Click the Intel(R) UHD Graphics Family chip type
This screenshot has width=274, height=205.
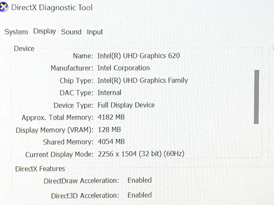pos(143,81)
